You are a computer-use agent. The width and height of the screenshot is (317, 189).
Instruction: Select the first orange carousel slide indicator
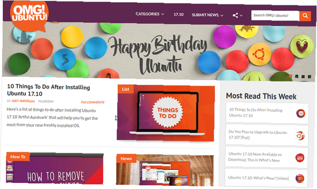tap(290, 76)
